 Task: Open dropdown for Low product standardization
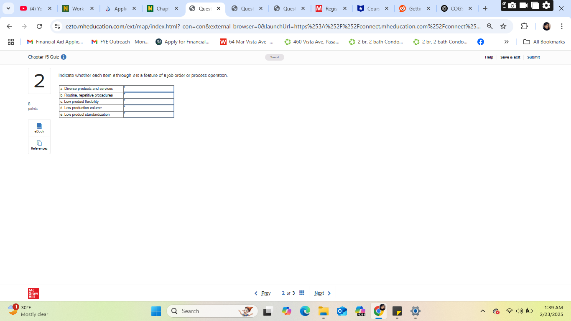(149, 115)
